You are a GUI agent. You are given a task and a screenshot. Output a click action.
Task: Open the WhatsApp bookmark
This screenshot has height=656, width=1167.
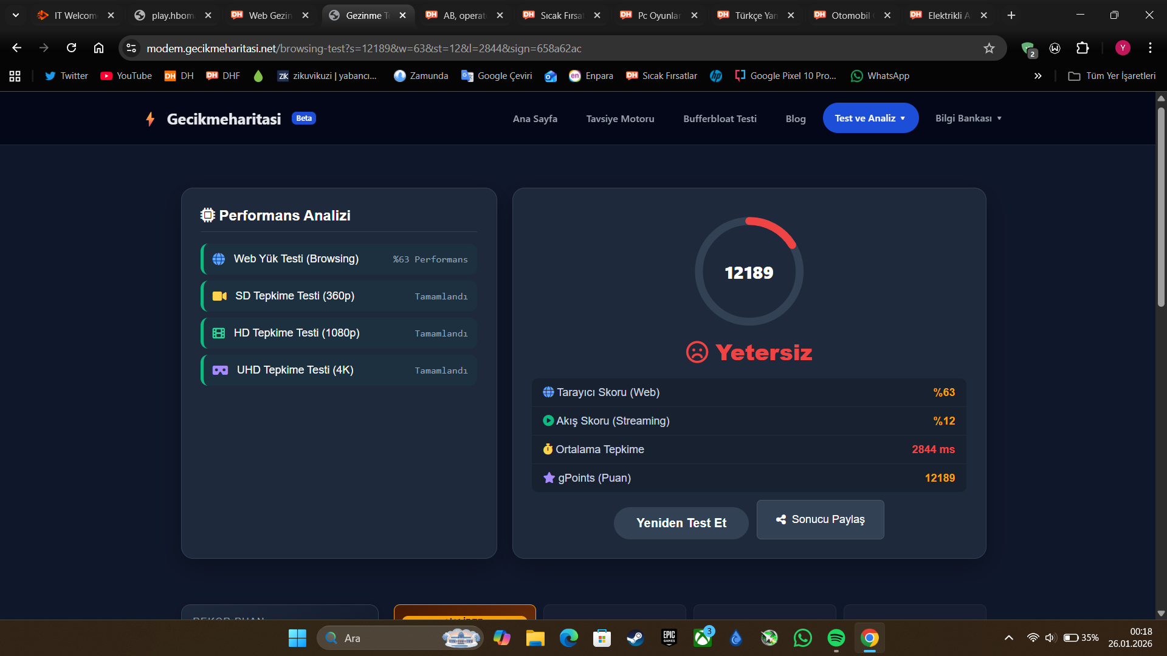880,76
